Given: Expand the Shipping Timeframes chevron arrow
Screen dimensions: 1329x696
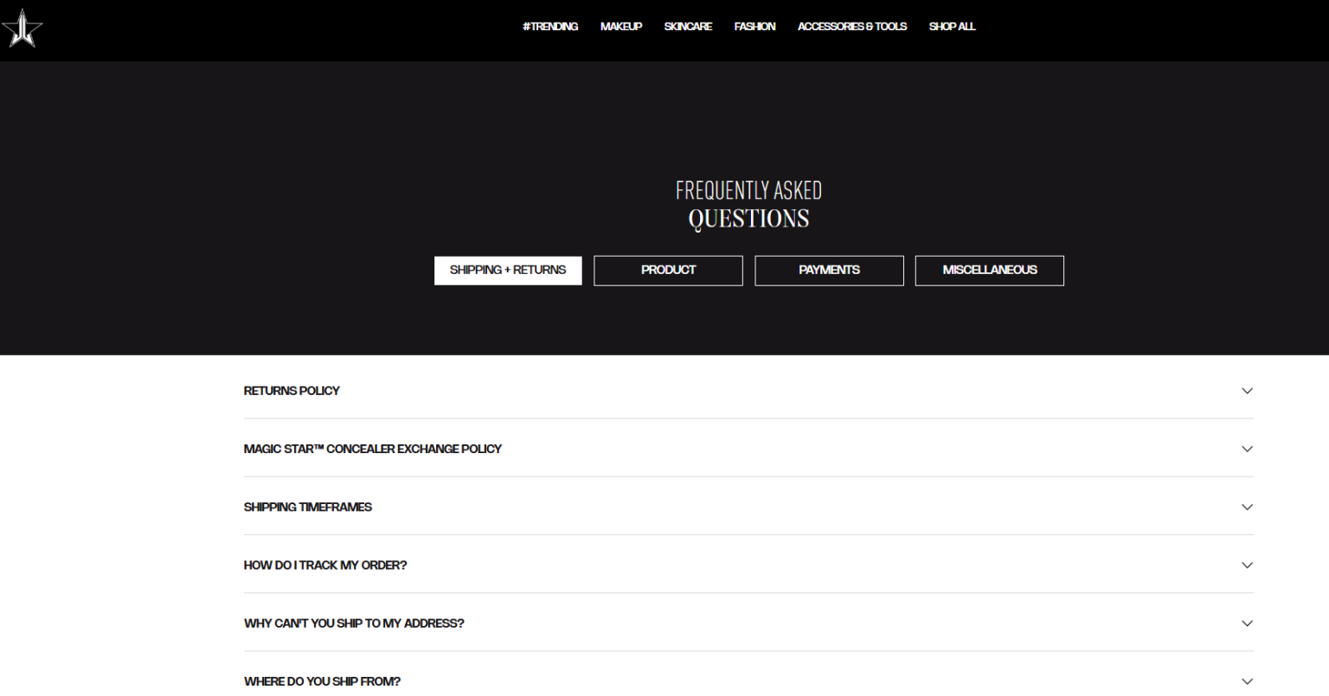Looking at the screenshot, I should [1247, 507].
